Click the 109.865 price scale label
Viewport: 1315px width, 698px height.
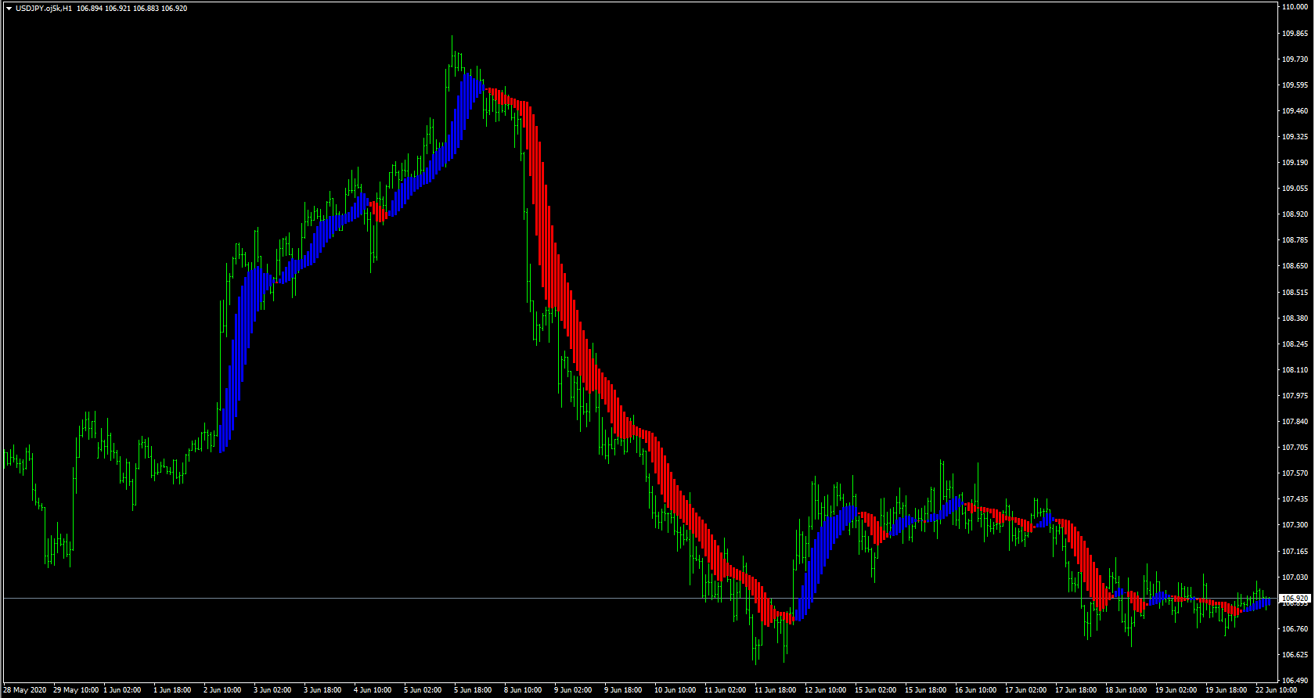pyautogui.click(x=1295, y=33)
